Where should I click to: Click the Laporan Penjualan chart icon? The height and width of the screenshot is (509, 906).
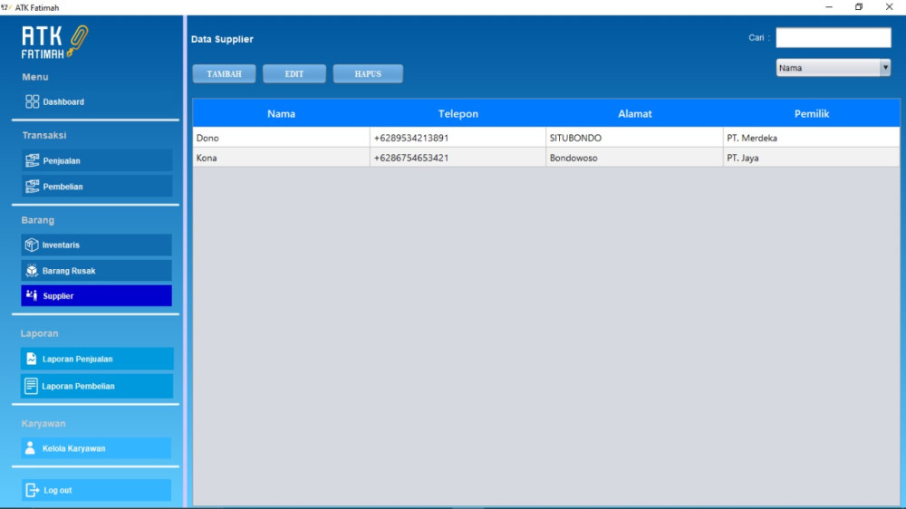pos(31,359)
